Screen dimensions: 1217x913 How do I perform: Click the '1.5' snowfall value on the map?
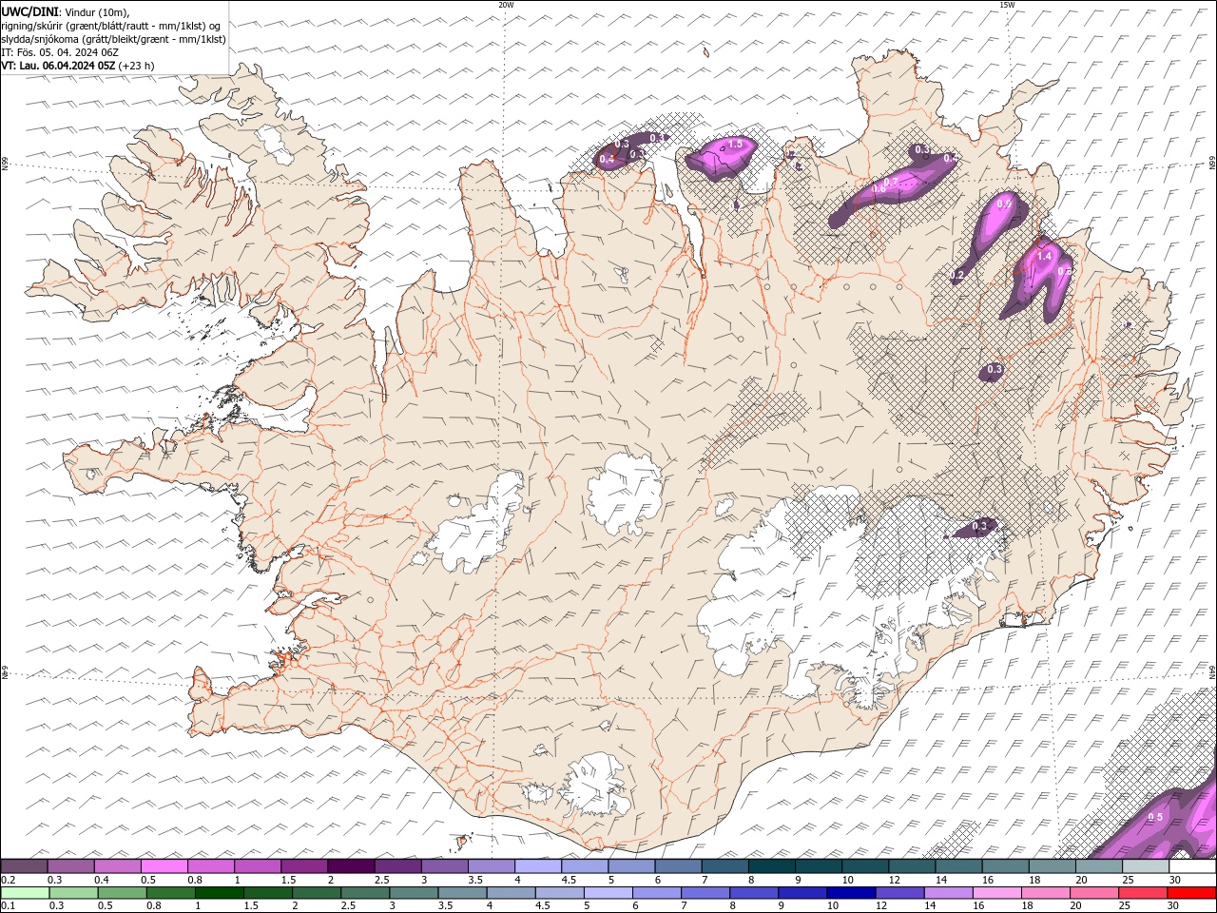pos(735,145)
